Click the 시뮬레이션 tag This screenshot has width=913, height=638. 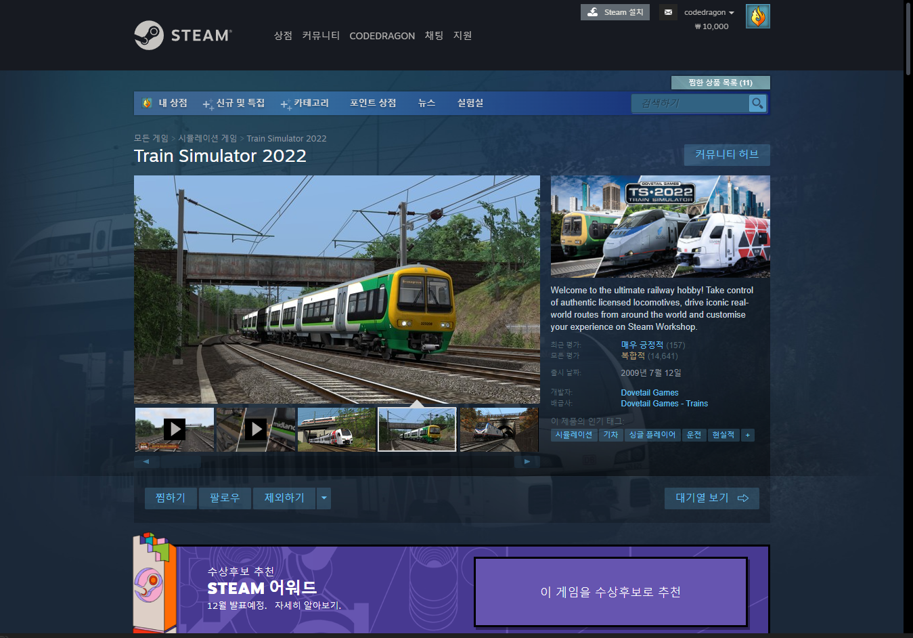[573, 435]
